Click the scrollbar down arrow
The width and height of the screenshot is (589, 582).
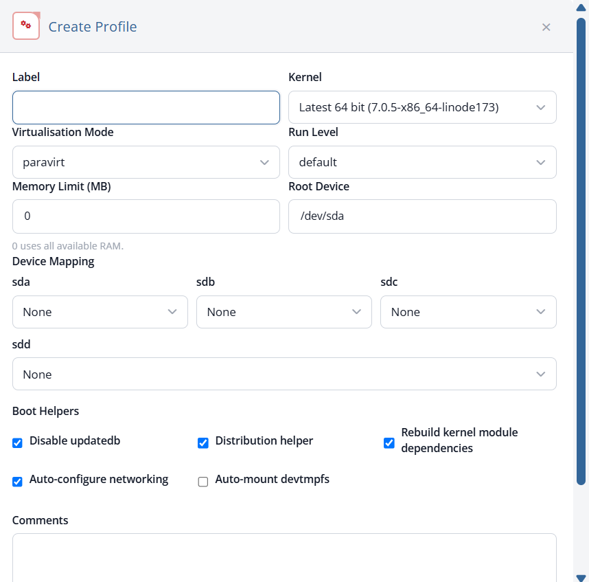(x=581, y=577)
